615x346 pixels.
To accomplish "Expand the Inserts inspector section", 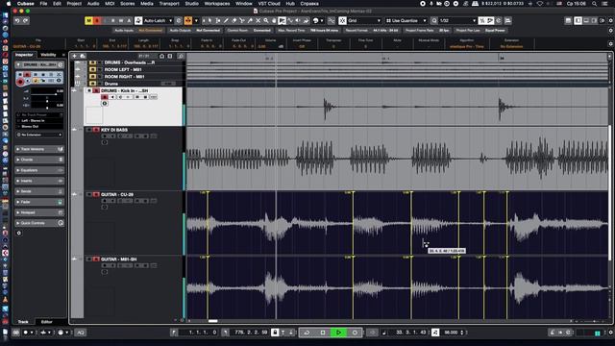I will click(39, 181).
